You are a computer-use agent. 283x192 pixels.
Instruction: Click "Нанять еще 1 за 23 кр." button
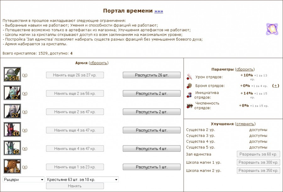point(75,167)
